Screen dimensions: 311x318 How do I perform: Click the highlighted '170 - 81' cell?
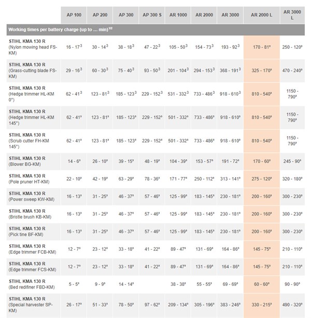(x=261, y=46)
